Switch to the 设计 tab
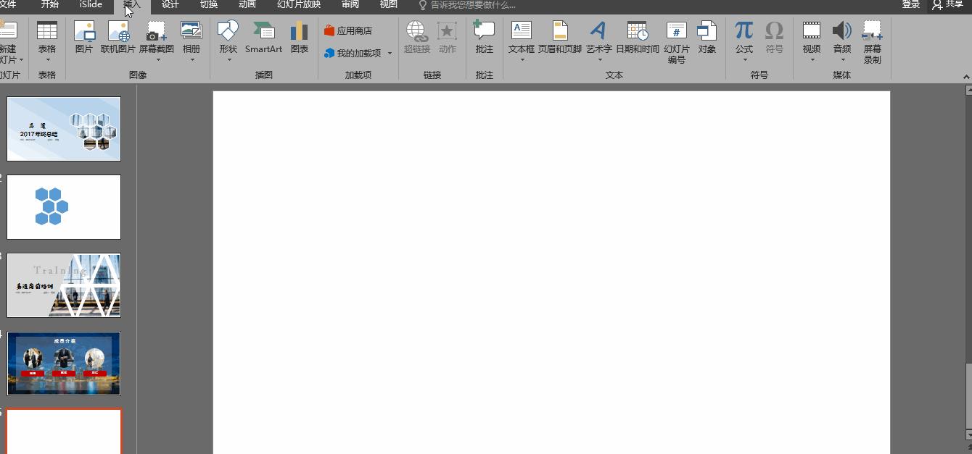The width and height of the screenshot is (972, 454). point(170,5)
